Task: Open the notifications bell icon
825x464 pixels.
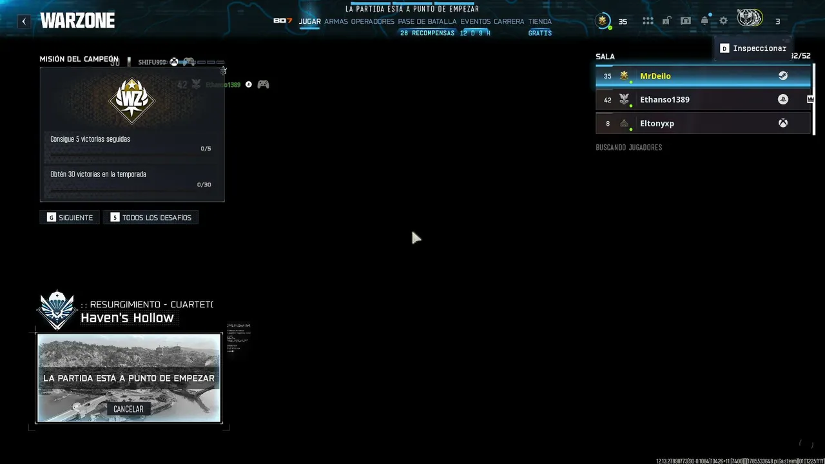Action: point(704,21)
